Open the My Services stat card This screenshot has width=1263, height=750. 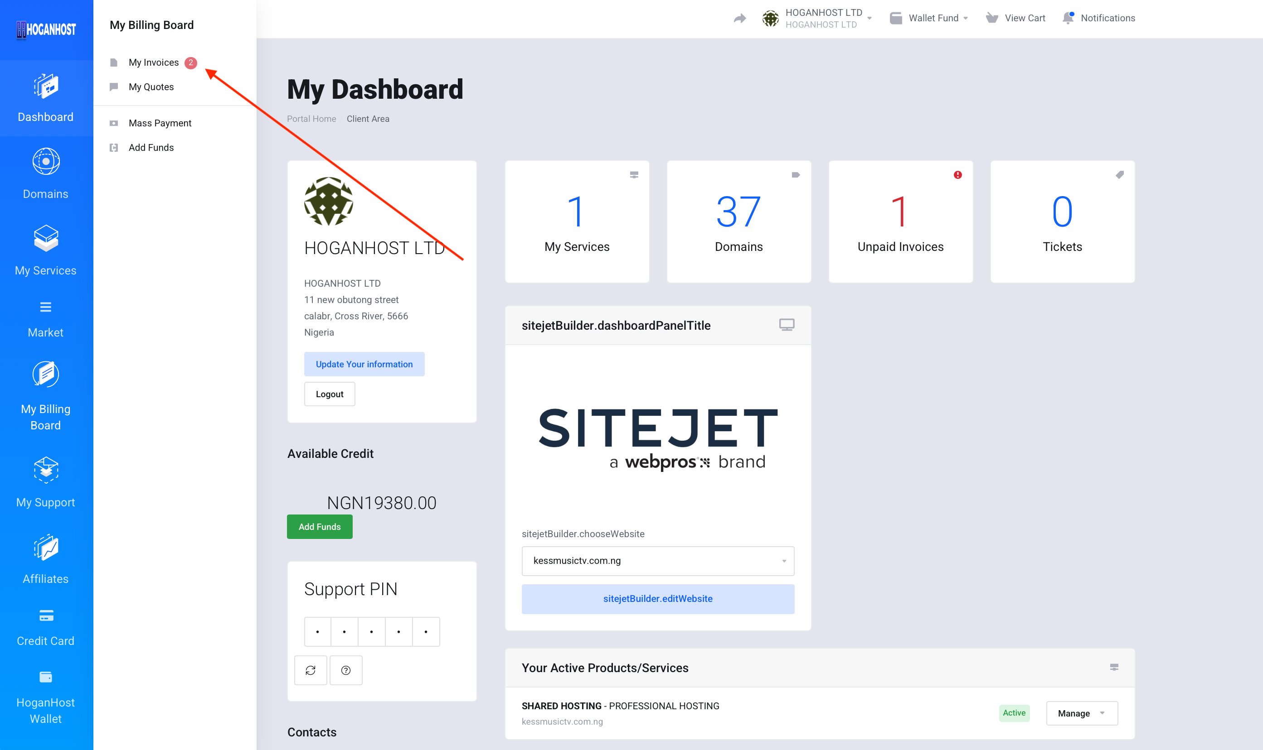(577, 221)
